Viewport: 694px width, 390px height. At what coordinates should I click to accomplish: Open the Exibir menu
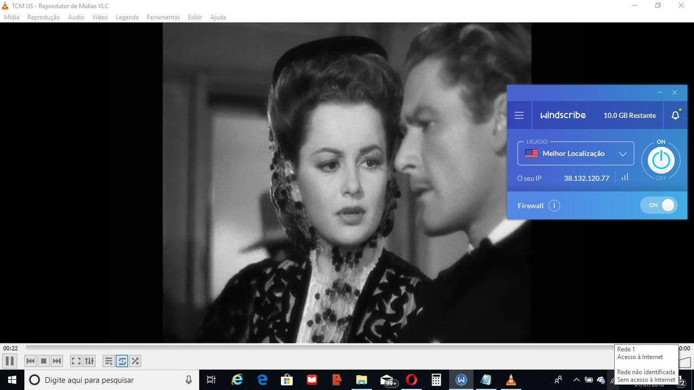(x=195, y=17)
